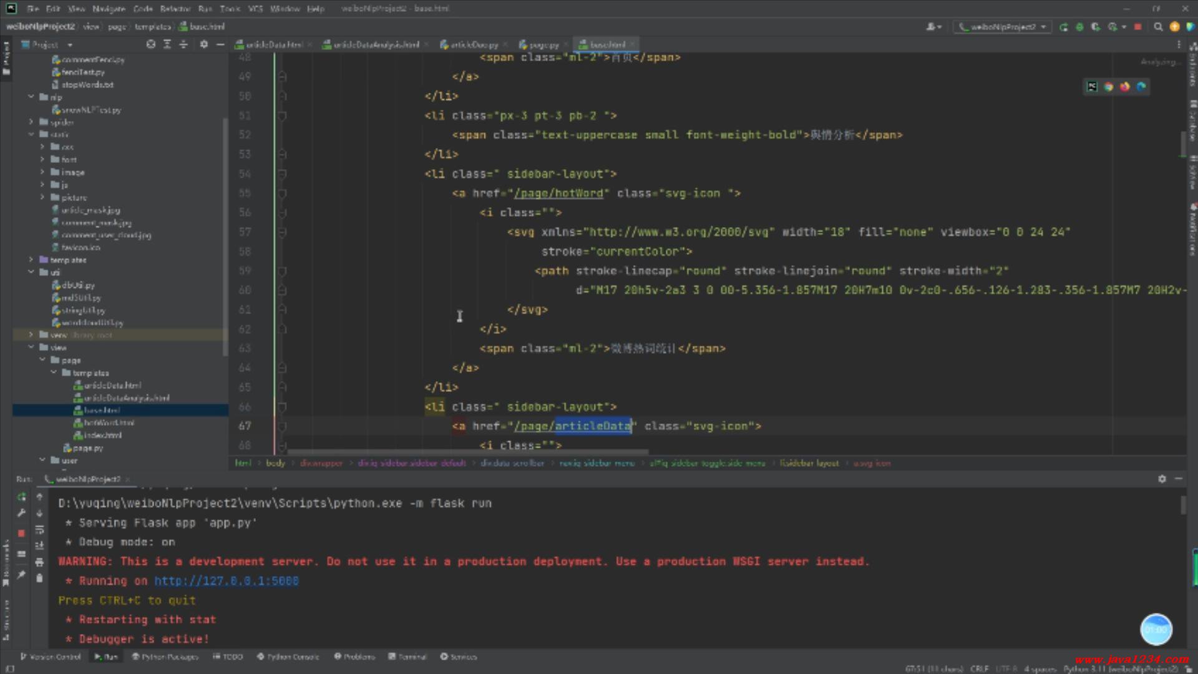Open weiboNlpProject2 run configuration dropdown
Image resolution: width=1198 pixels, height=674 pixels.
tap(1002, 27)
